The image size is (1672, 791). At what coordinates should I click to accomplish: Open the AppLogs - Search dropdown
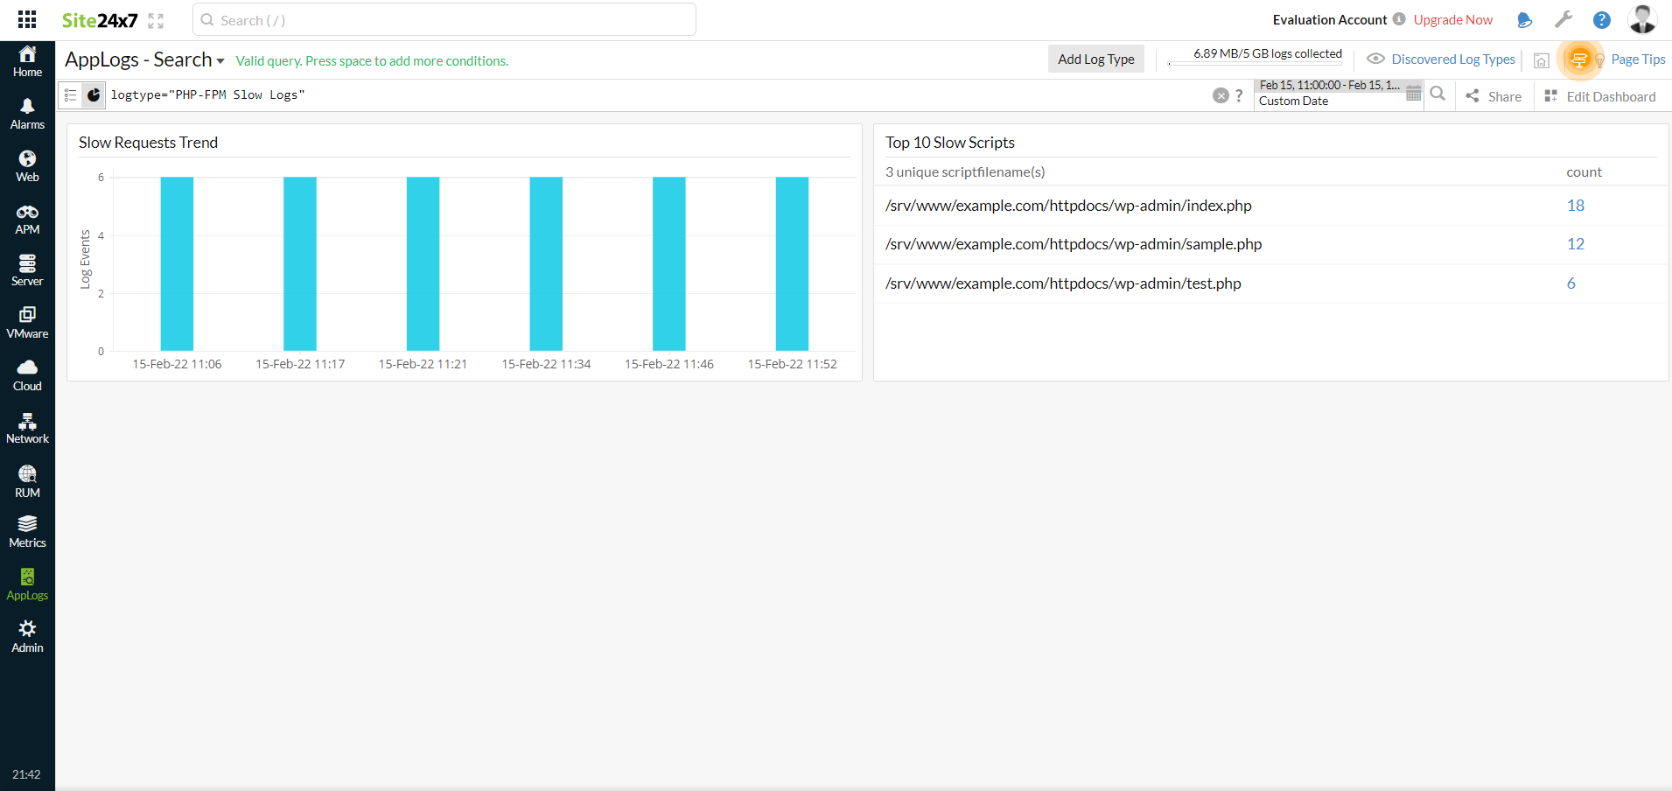(220, 60)
